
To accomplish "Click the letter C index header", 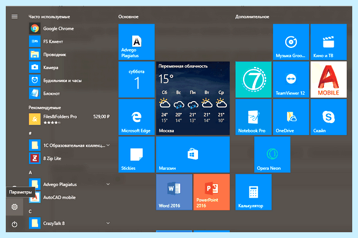I will 30,211.
